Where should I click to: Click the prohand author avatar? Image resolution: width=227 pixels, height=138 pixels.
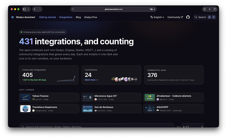coord(95,110)
